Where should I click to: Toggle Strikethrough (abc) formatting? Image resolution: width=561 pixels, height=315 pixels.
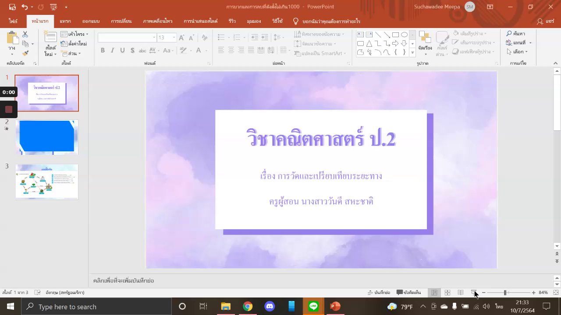pyautogui.click(x=142, y=50)
